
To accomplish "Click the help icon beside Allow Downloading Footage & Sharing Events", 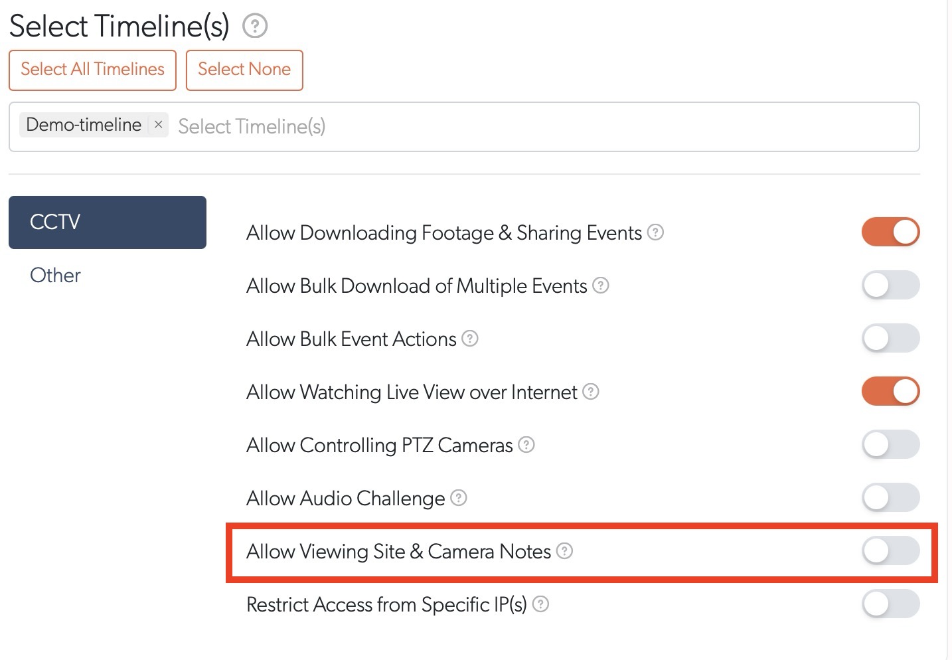I will (x=655, y=232).
